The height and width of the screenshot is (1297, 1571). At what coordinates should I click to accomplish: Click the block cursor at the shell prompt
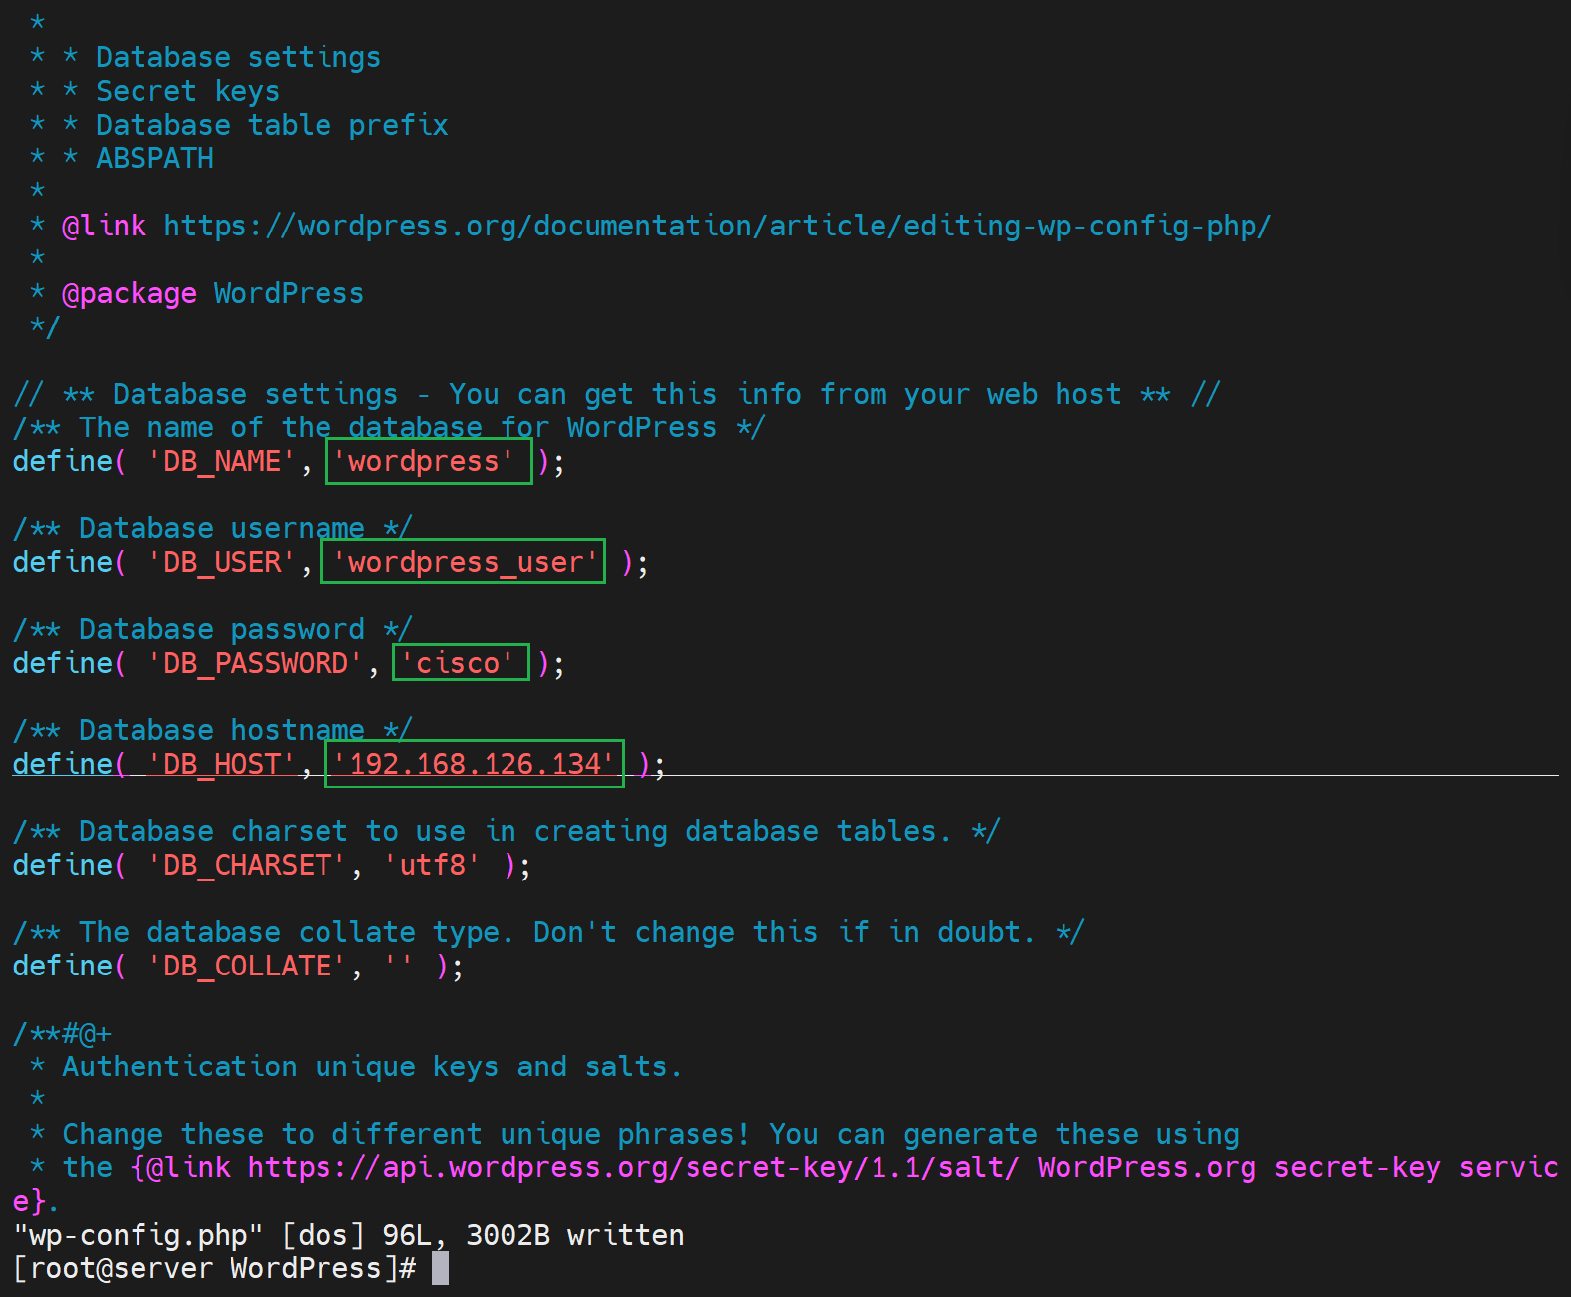point(440,1269)
